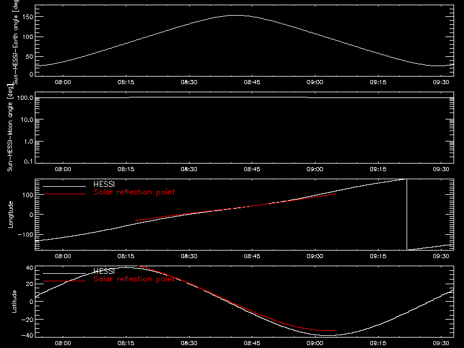Click the Latitude axis title
Screen dimensions: 464x348
point(14,302)
